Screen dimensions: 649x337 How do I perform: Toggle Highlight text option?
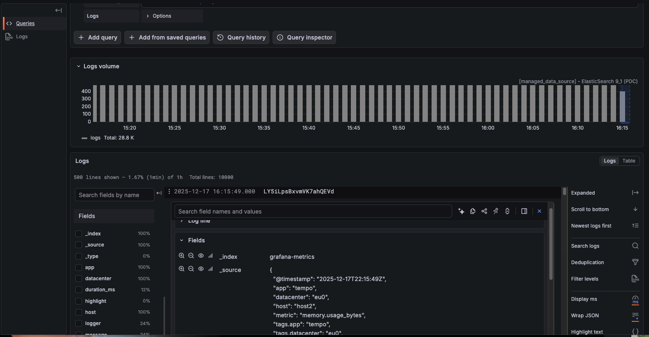(x=635, y=332)
